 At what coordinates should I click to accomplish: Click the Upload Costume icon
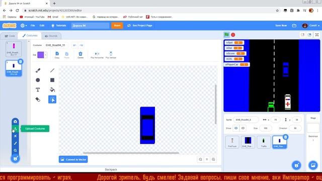coord(15,129)
